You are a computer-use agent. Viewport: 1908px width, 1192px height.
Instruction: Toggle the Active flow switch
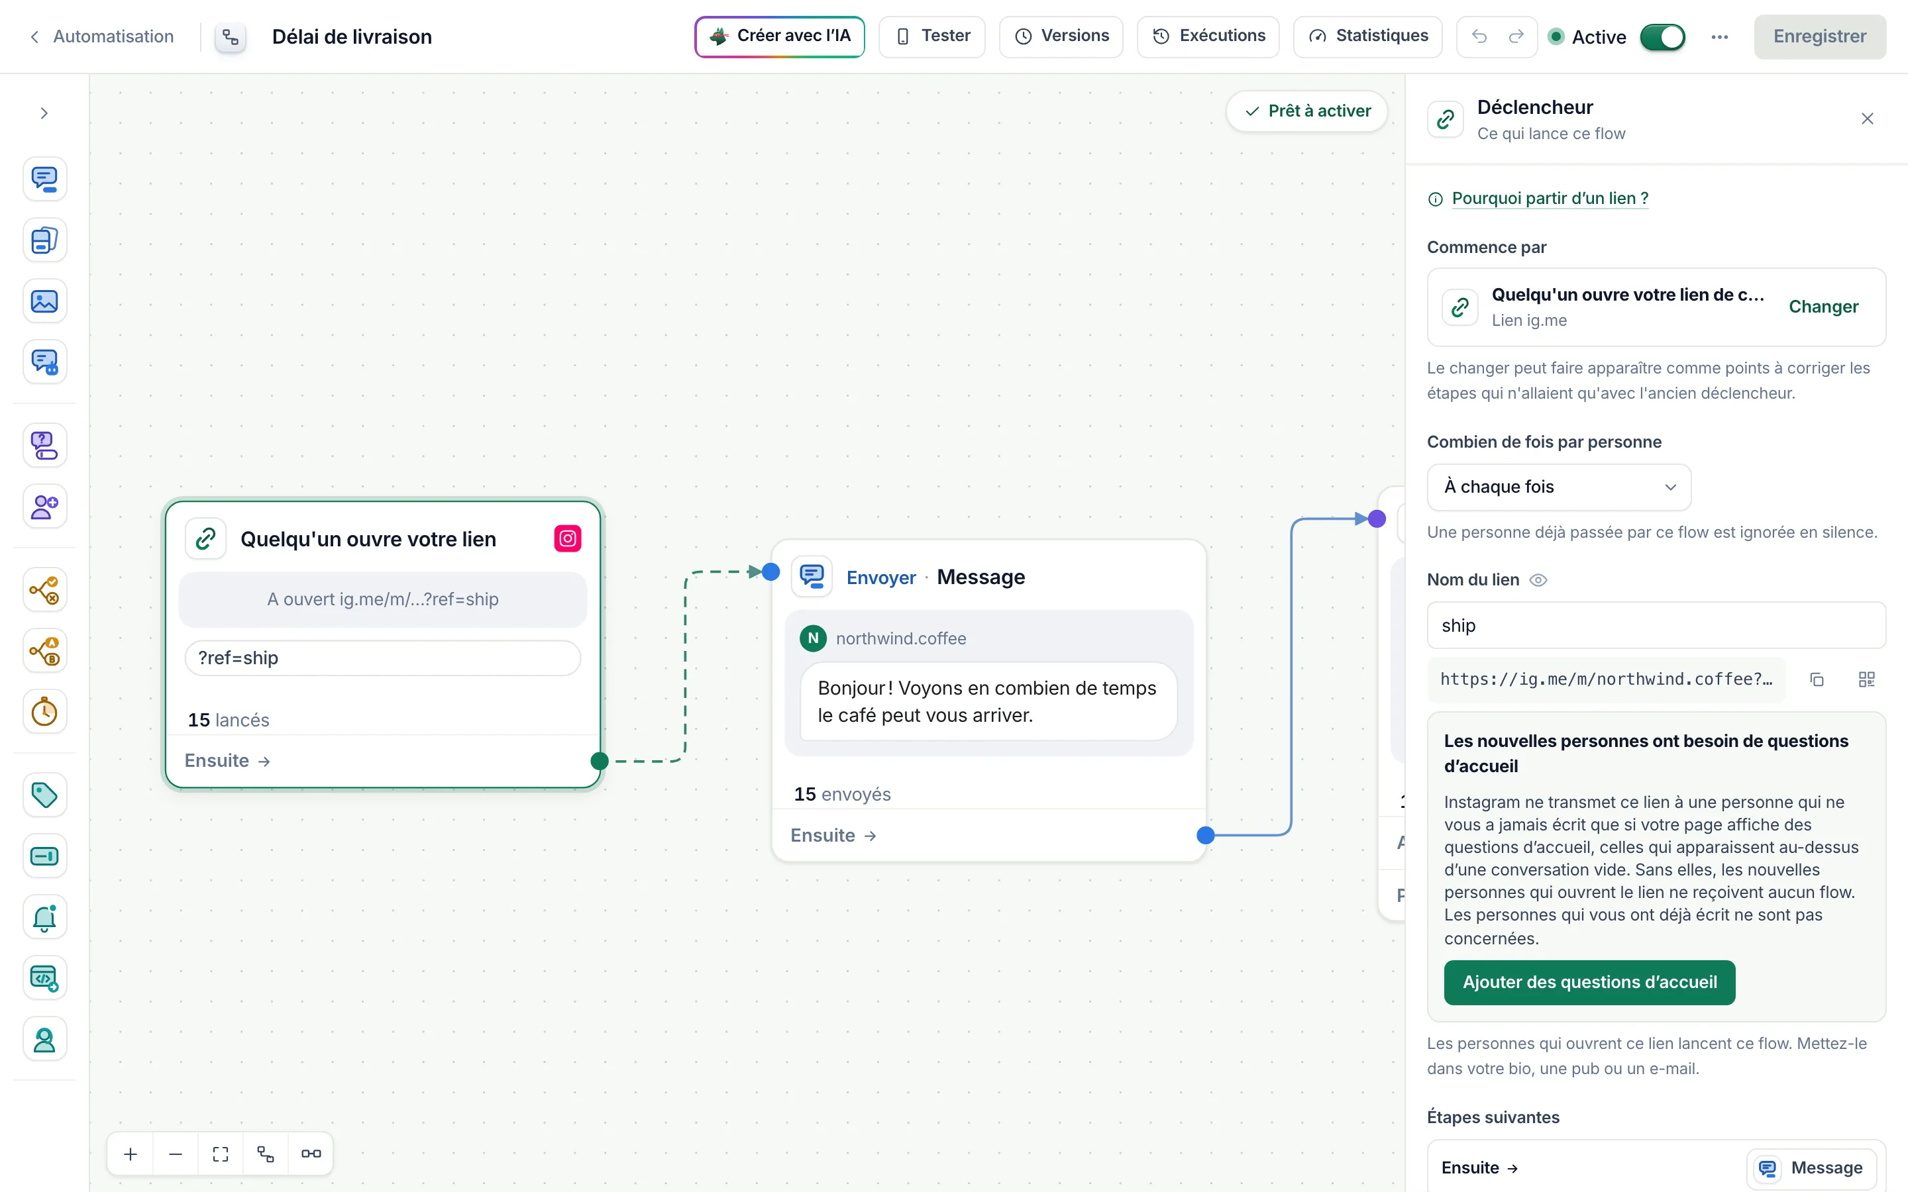[x=1662, y=37]
